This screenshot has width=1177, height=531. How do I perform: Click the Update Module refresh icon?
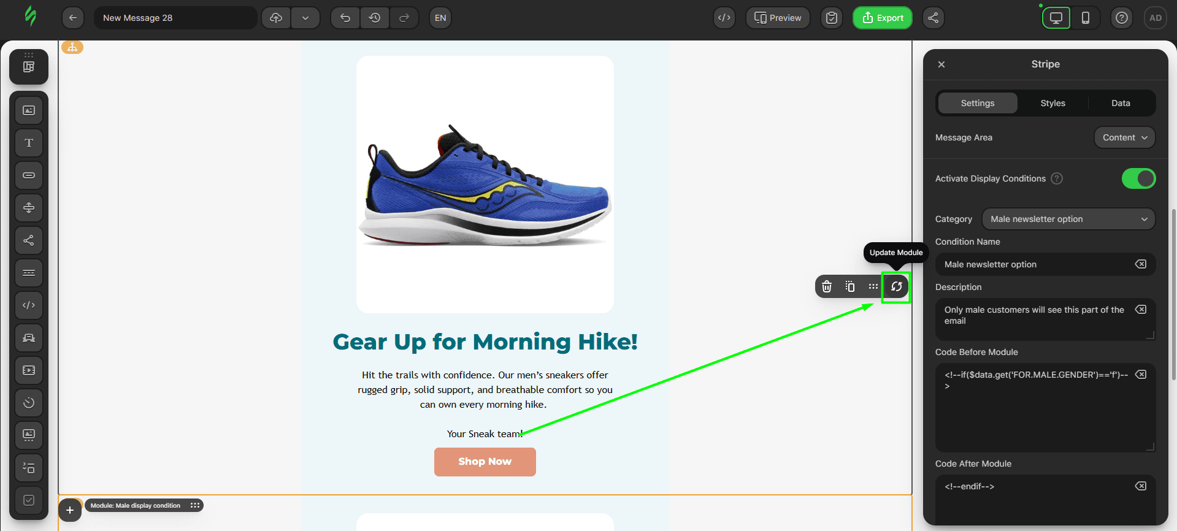pos(896,286)
